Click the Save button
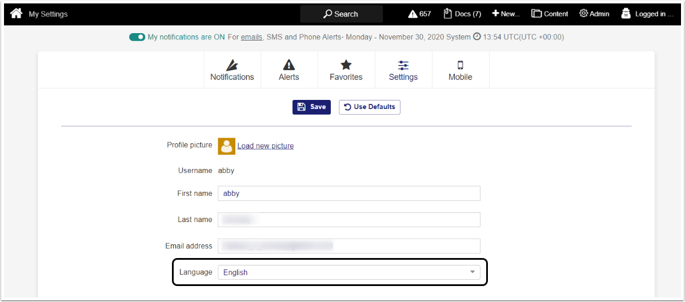Viewport: 685px width, 302px height. point(311,107)
